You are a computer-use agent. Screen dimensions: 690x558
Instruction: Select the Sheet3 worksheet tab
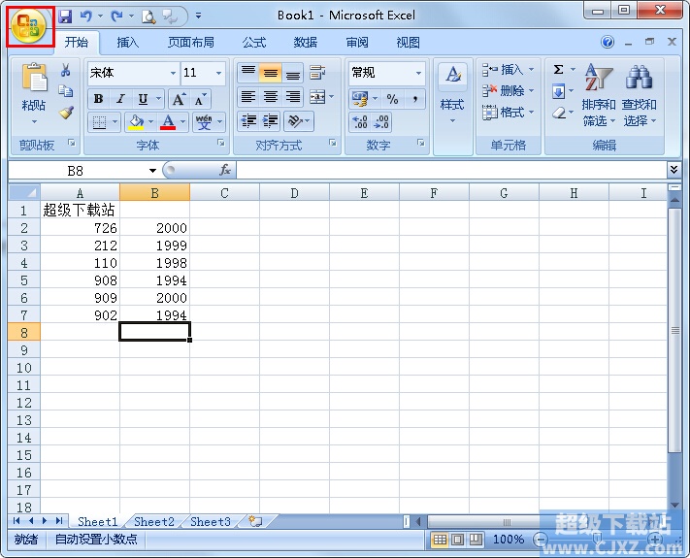(211, 521)
